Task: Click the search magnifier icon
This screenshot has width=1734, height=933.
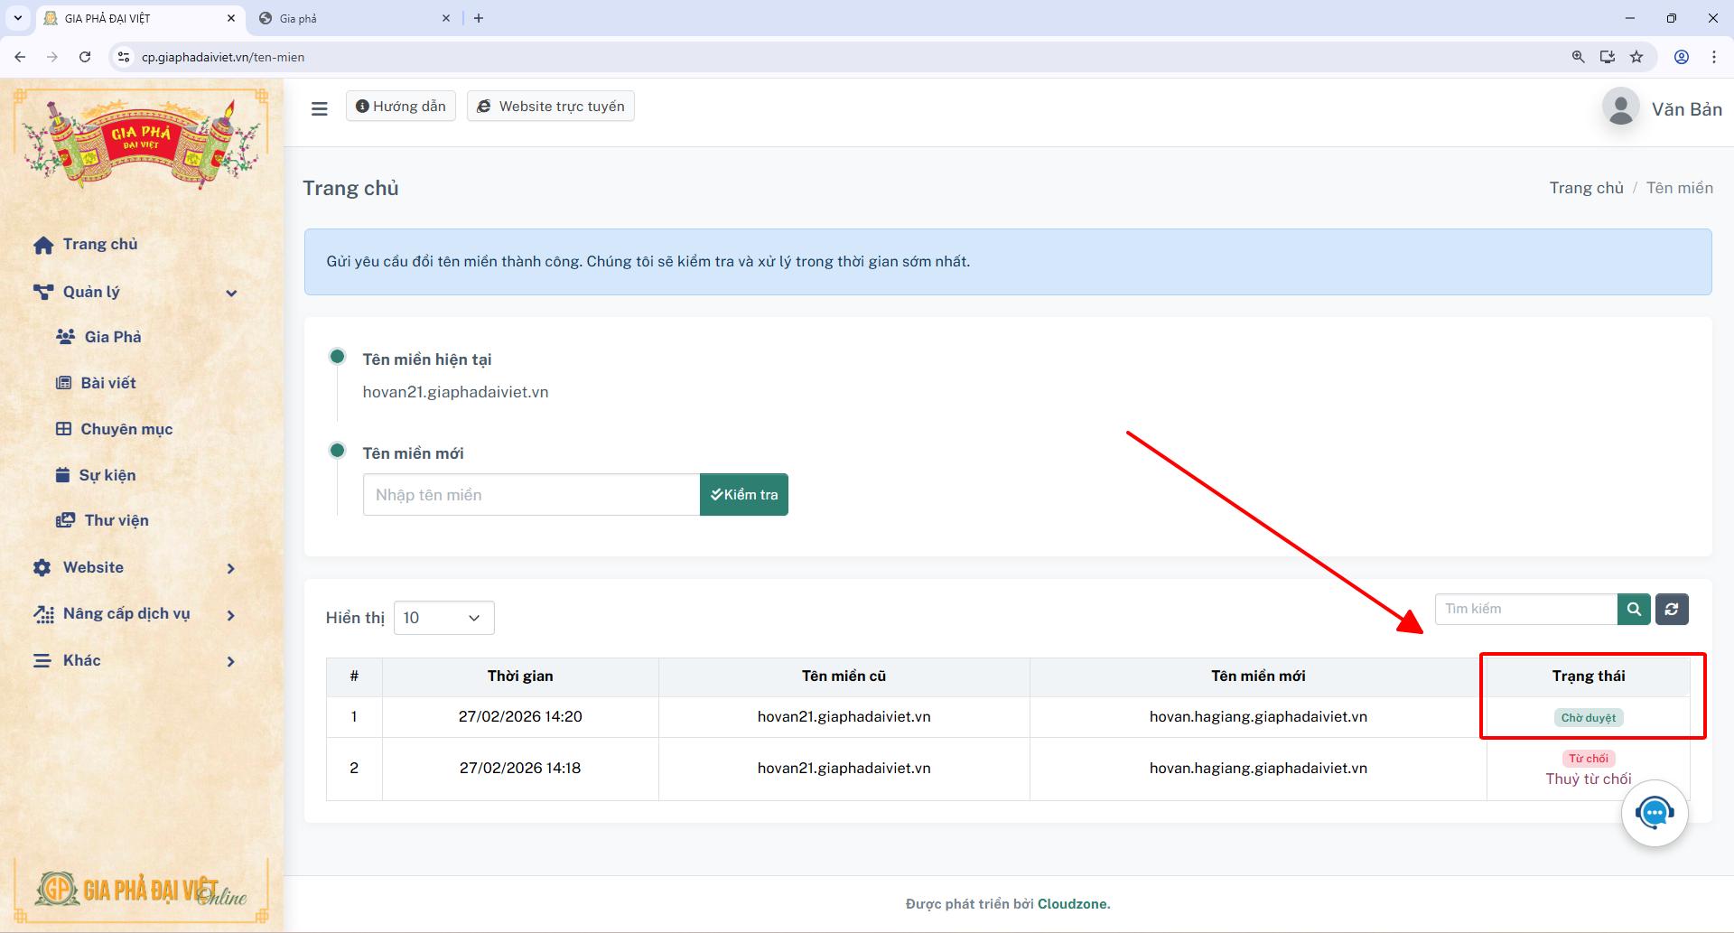Action: [1633, 609]
